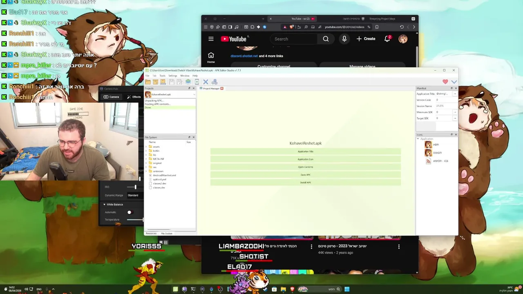Click YouTube voice search microphone
Viewport: 523px width, 294px height.
pyautogui.click(x=344, y=39)
